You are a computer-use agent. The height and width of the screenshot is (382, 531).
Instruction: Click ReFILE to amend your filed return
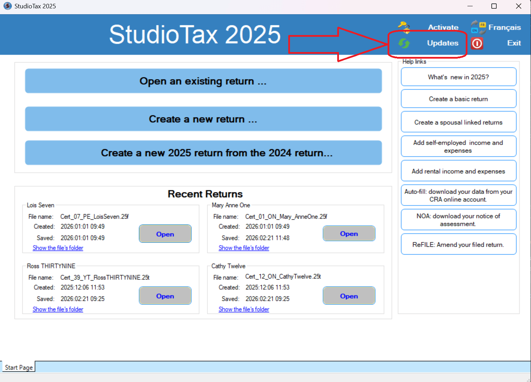pos(458,244)
